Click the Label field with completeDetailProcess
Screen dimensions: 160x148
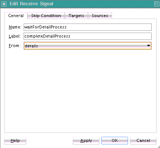pos(88,36)
